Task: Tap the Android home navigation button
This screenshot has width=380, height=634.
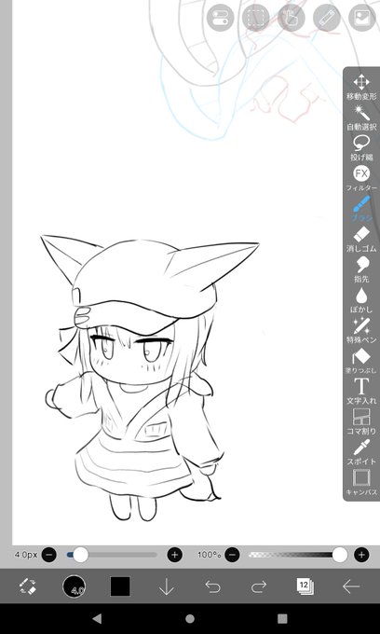Action: click(190, 619)
